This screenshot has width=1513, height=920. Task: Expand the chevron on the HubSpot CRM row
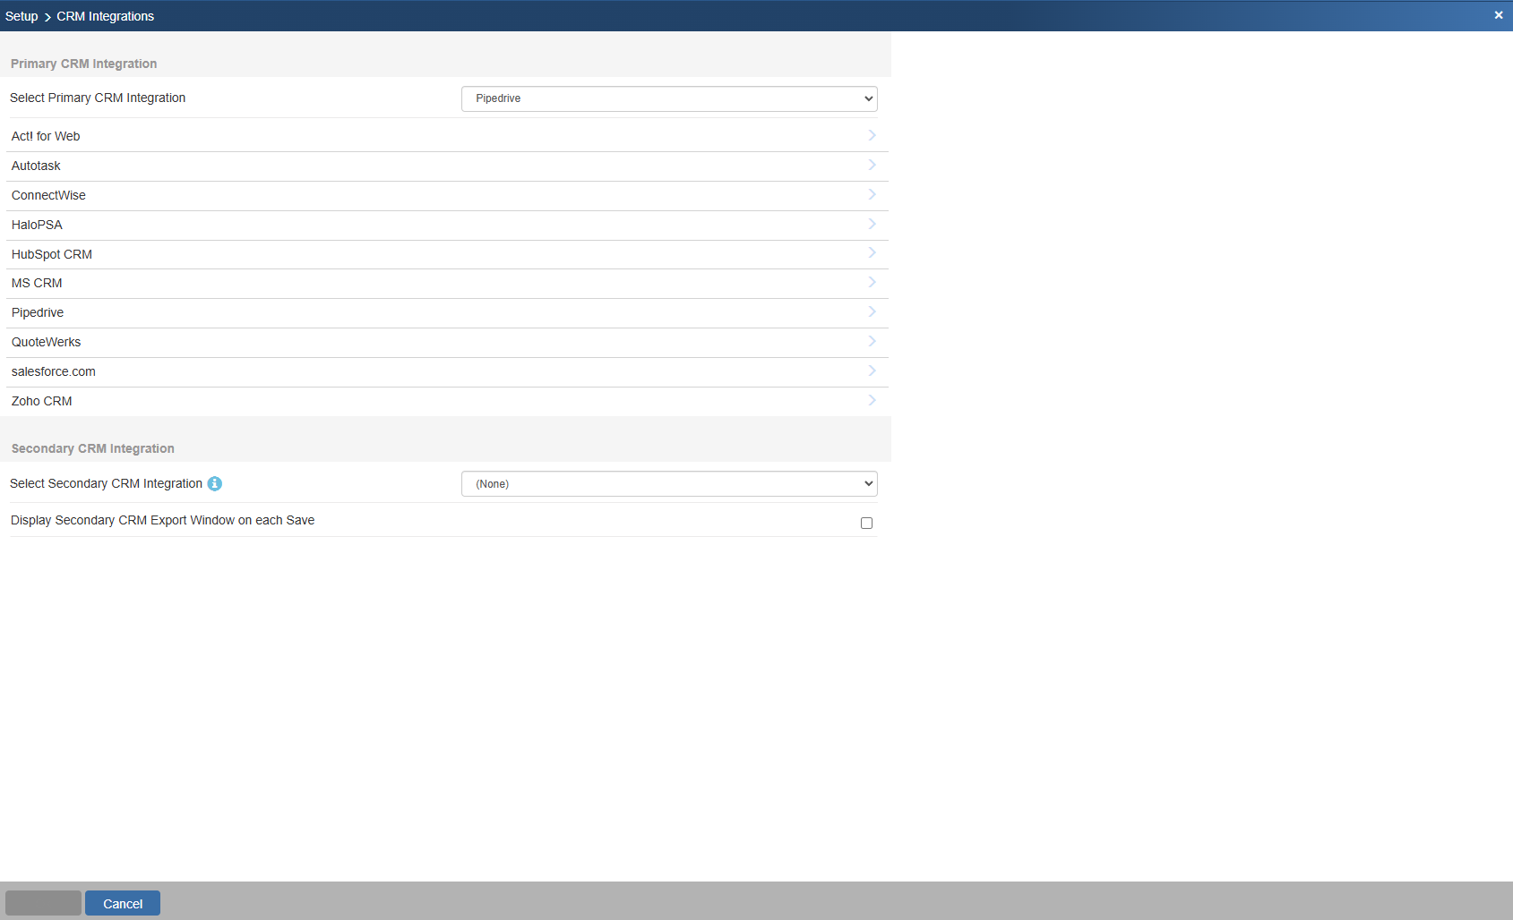tap(872, 252)
